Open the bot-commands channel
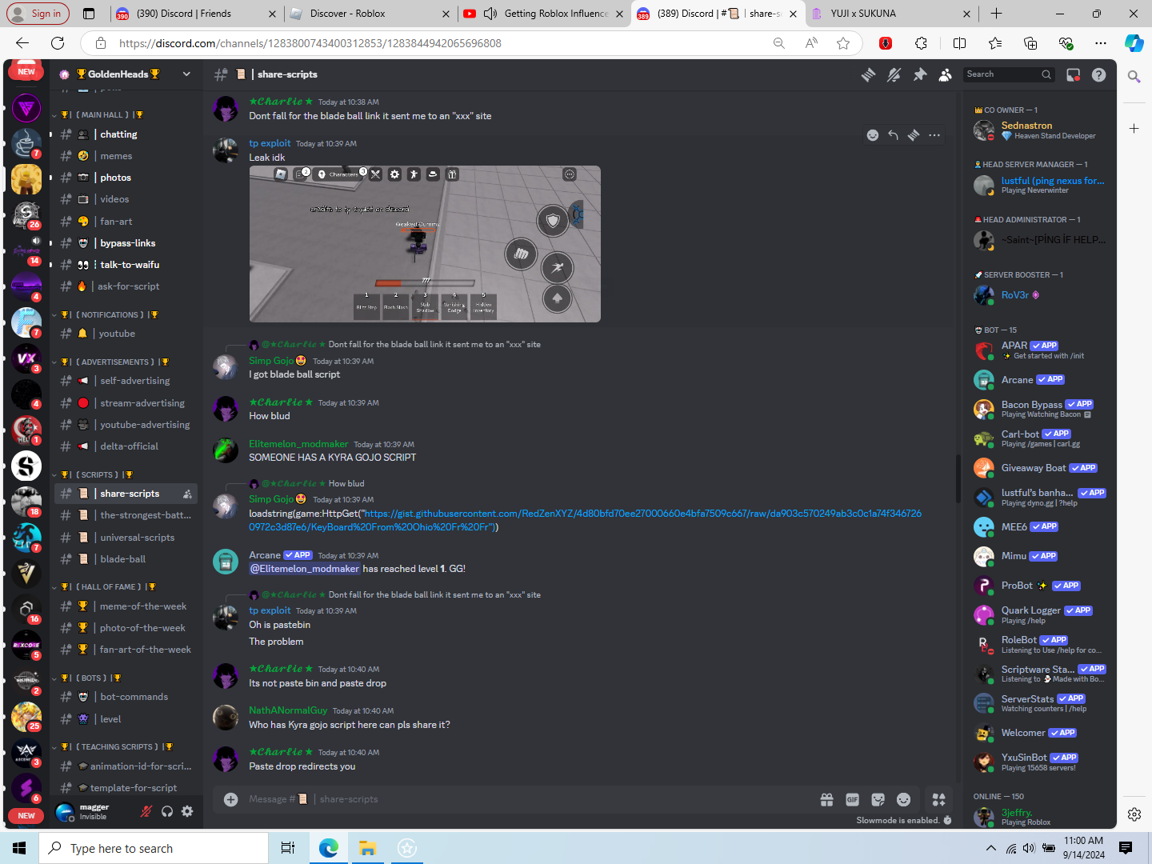The width and height of the screenshot is (1152, 864). point(126,697)
